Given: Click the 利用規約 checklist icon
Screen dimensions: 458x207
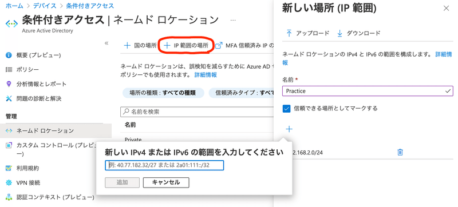Looking at the screenshot, I should point(9,168).
